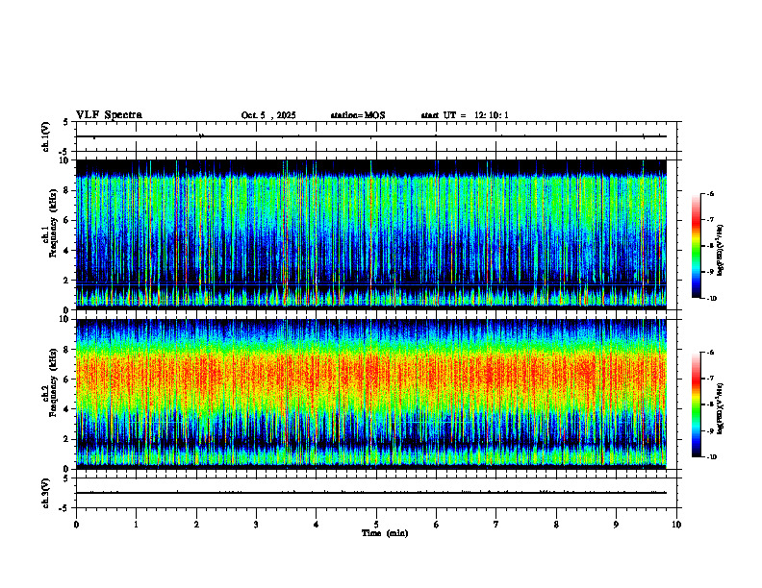762x588 pixels.
Task: Click the ch.3 voltage waveform trace
Action: tap(371, 493)
